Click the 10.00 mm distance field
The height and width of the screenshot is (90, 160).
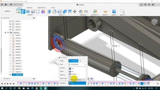point(114,46)
